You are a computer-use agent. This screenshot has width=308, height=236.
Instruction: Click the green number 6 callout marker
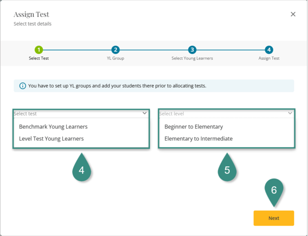[274, 190]
